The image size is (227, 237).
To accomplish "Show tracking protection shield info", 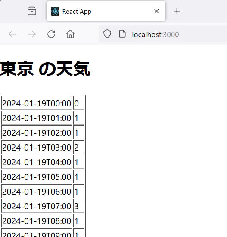I will coord(107,34).
